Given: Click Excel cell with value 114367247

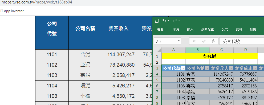Looking at the screenshot, I should tap(222, 74).
